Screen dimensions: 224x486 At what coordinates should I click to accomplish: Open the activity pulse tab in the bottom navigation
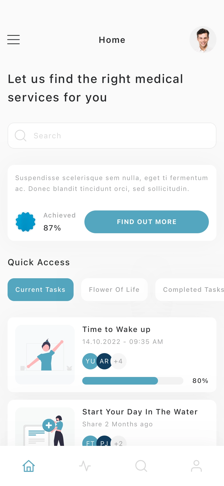85,466
